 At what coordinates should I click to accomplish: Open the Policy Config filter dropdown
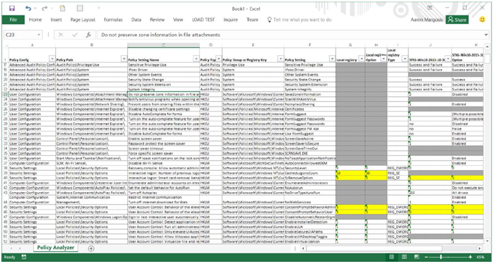tap(52, 59)
